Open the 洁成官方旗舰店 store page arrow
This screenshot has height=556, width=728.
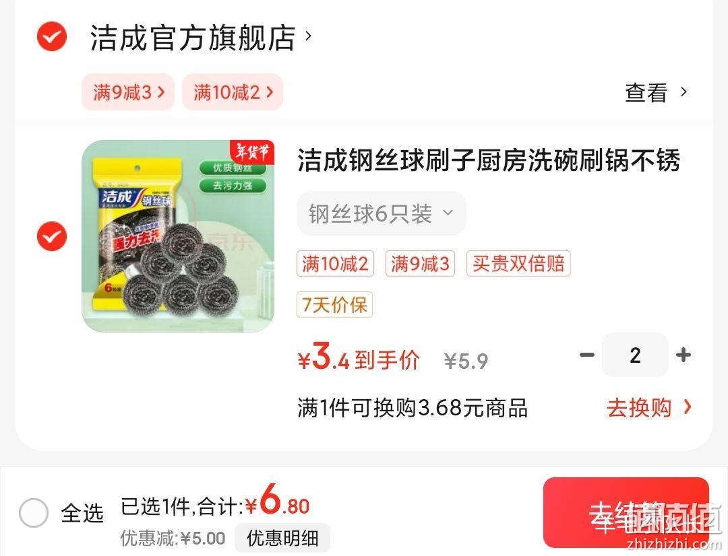tap(308, 36)
